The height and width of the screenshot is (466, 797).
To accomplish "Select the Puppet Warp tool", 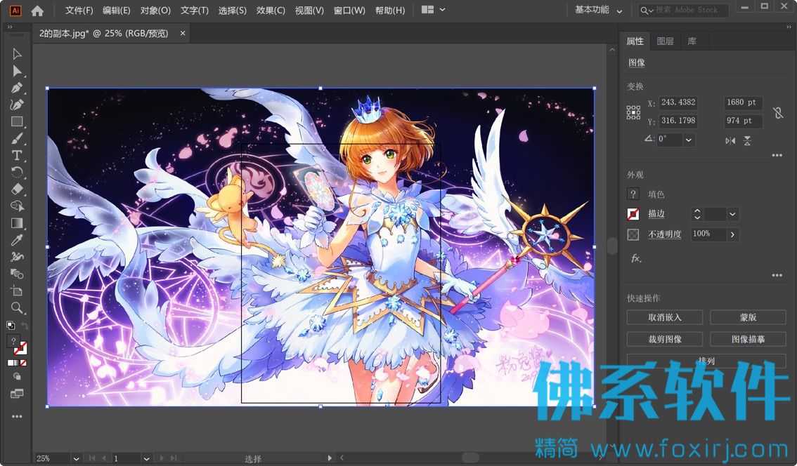I will (17, 257).
